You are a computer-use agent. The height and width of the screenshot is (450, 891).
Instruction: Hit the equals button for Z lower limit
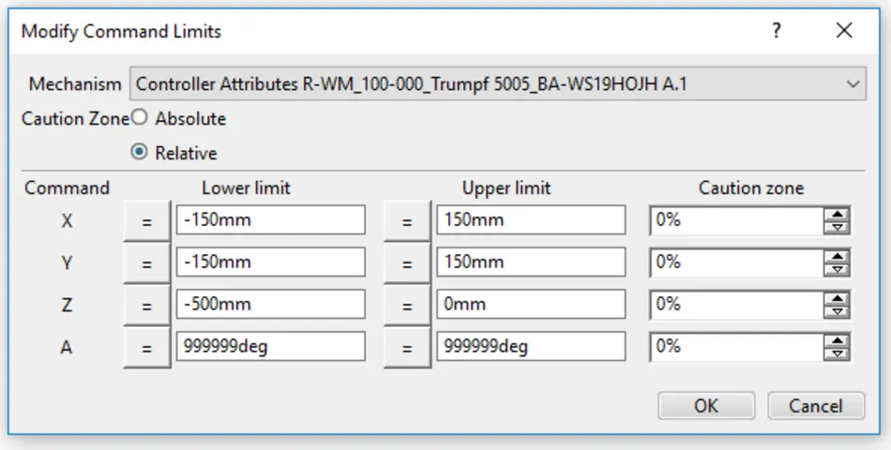(146, 306)
